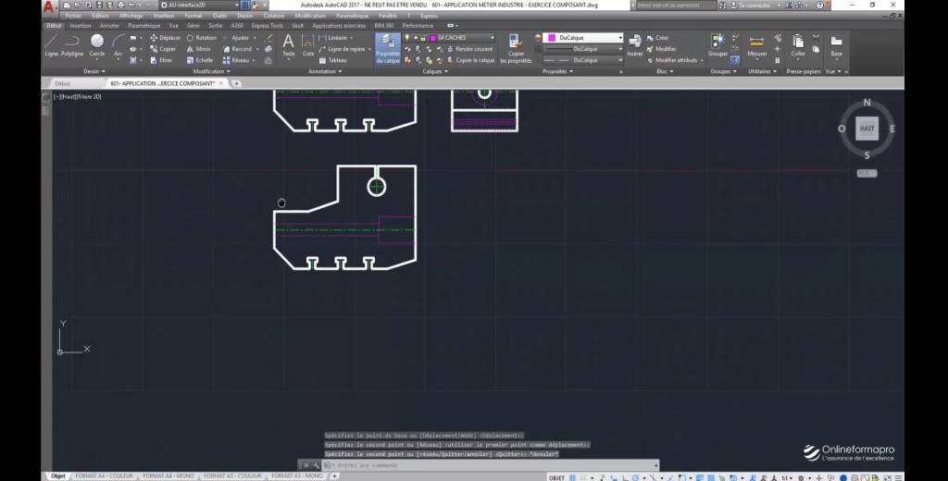Viewport: 948px width, 481px height.
Task: Click the Linéaire dimension tool
Action: click(x=333, y=38)
